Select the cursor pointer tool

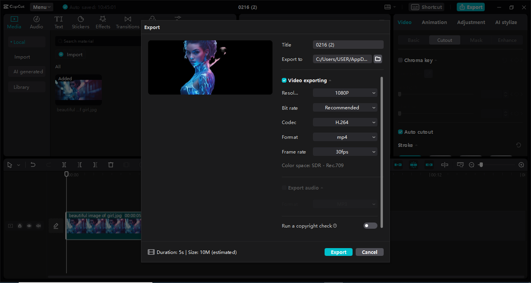[10, 165]
